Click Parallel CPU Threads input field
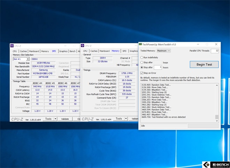The width and height of the screenshot is (230, 168). (215, 51)
